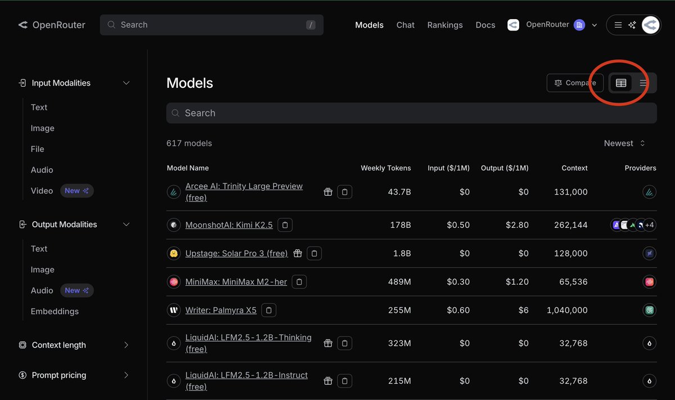Click the Weekly Tokens column header
The width and height of the screenshot is (675, 400).
[386, 168]
